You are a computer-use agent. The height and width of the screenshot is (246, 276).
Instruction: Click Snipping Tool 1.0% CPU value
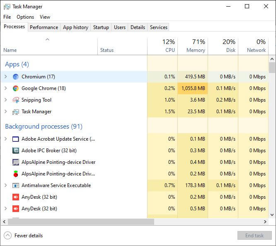169,100
